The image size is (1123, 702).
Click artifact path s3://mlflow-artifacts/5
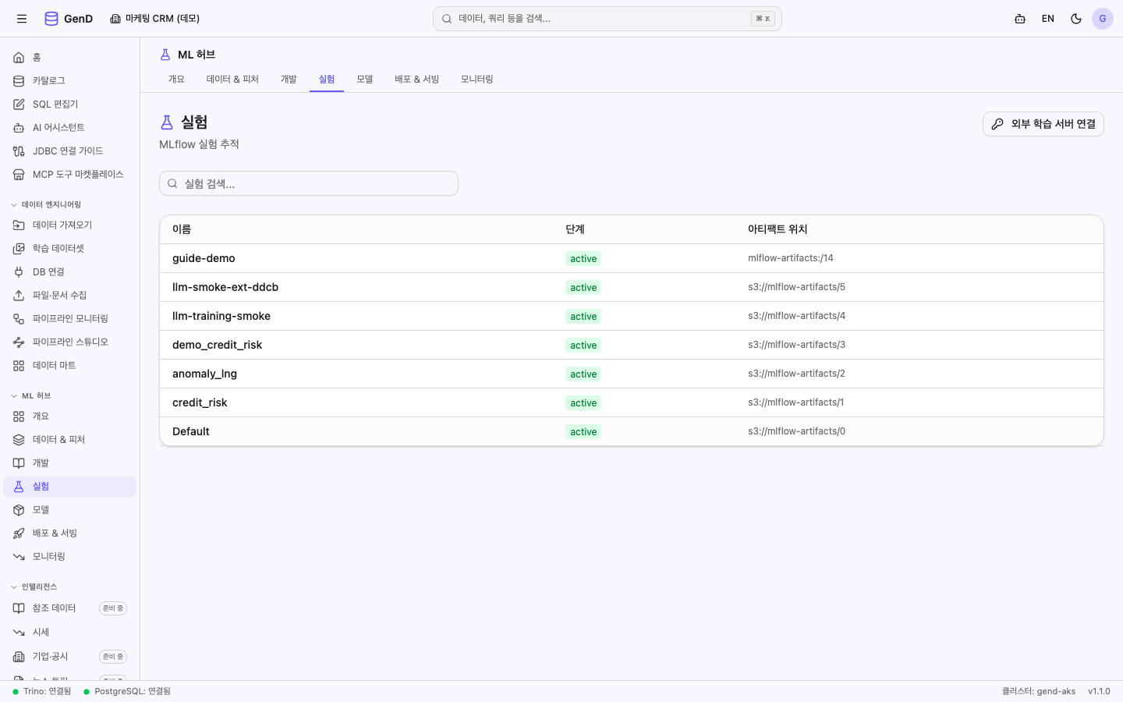(796, 287)
